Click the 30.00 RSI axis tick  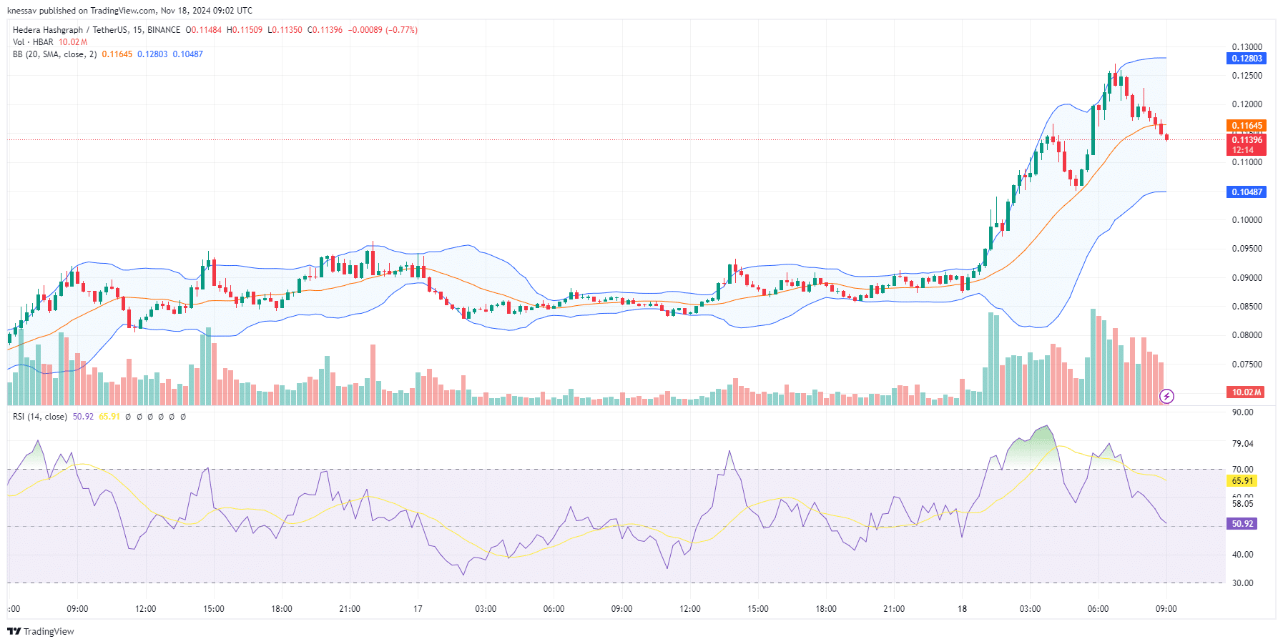pyautogui.click(x=1242, y=583)
